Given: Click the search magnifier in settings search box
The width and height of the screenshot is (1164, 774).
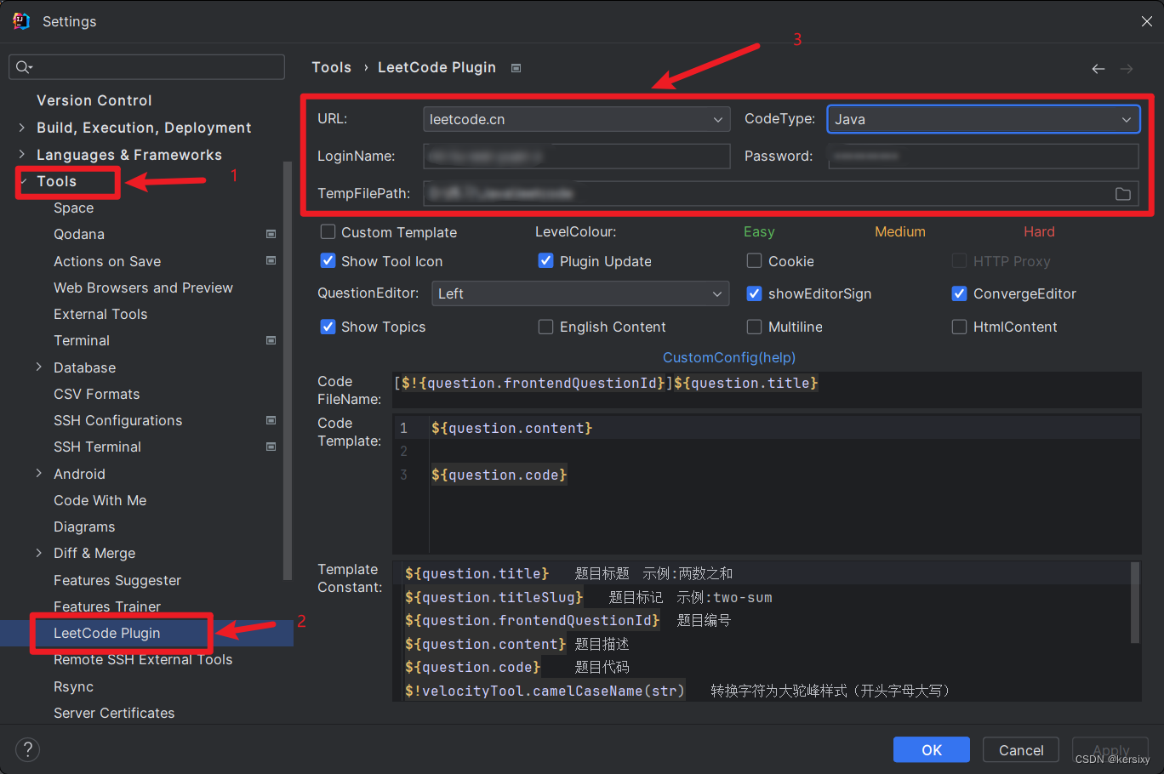Looking at the screenshot, I should click(23, 66).
